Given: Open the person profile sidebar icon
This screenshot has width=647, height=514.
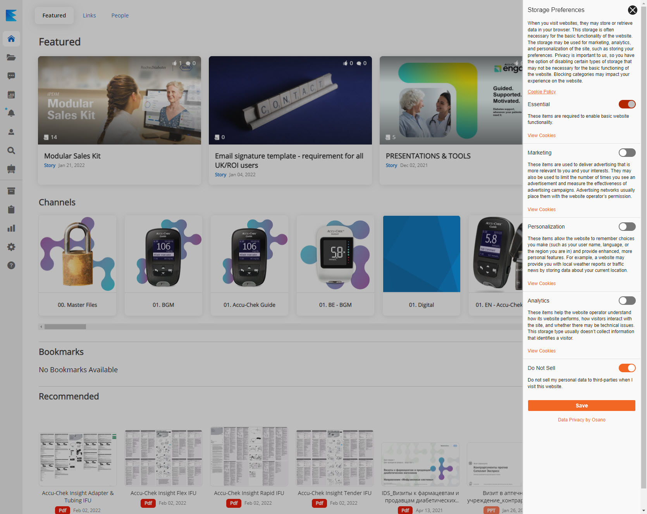Looking at the screenshot, I should tap(11, 132).
